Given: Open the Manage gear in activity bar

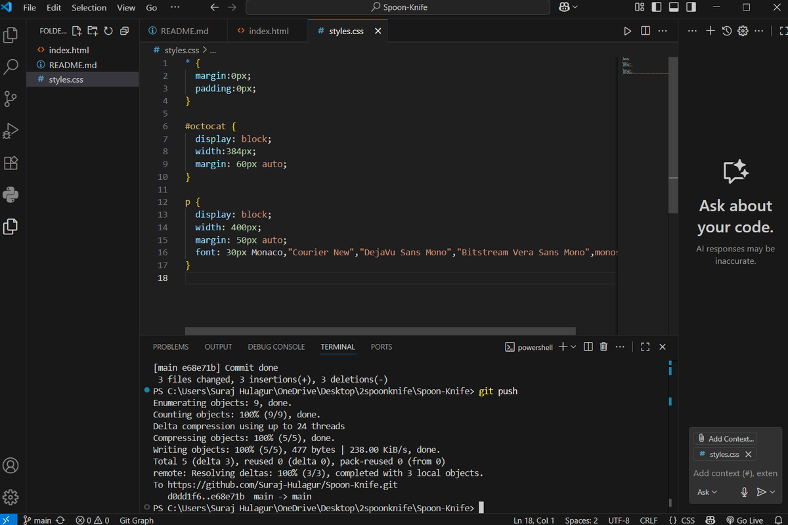Looking at the screenshot, I should [x=11, y=497].
